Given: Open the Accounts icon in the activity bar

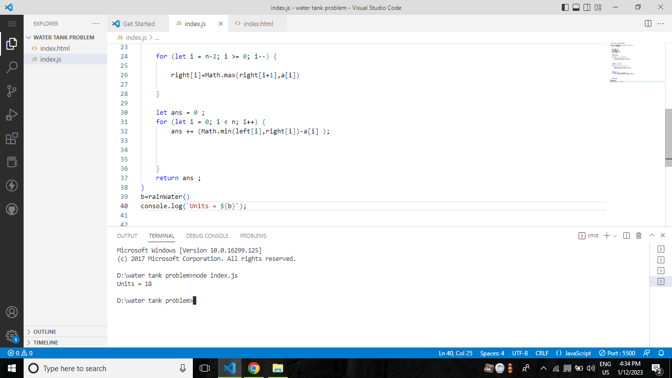Looking at the screenshot, I should tap(12, 313).
